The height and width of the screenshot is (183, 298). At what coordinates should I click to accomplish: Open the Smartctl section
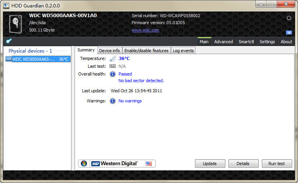point(246,42)
